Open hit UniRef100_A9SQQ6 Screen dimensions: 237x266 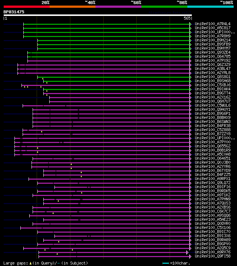(213, 215)
